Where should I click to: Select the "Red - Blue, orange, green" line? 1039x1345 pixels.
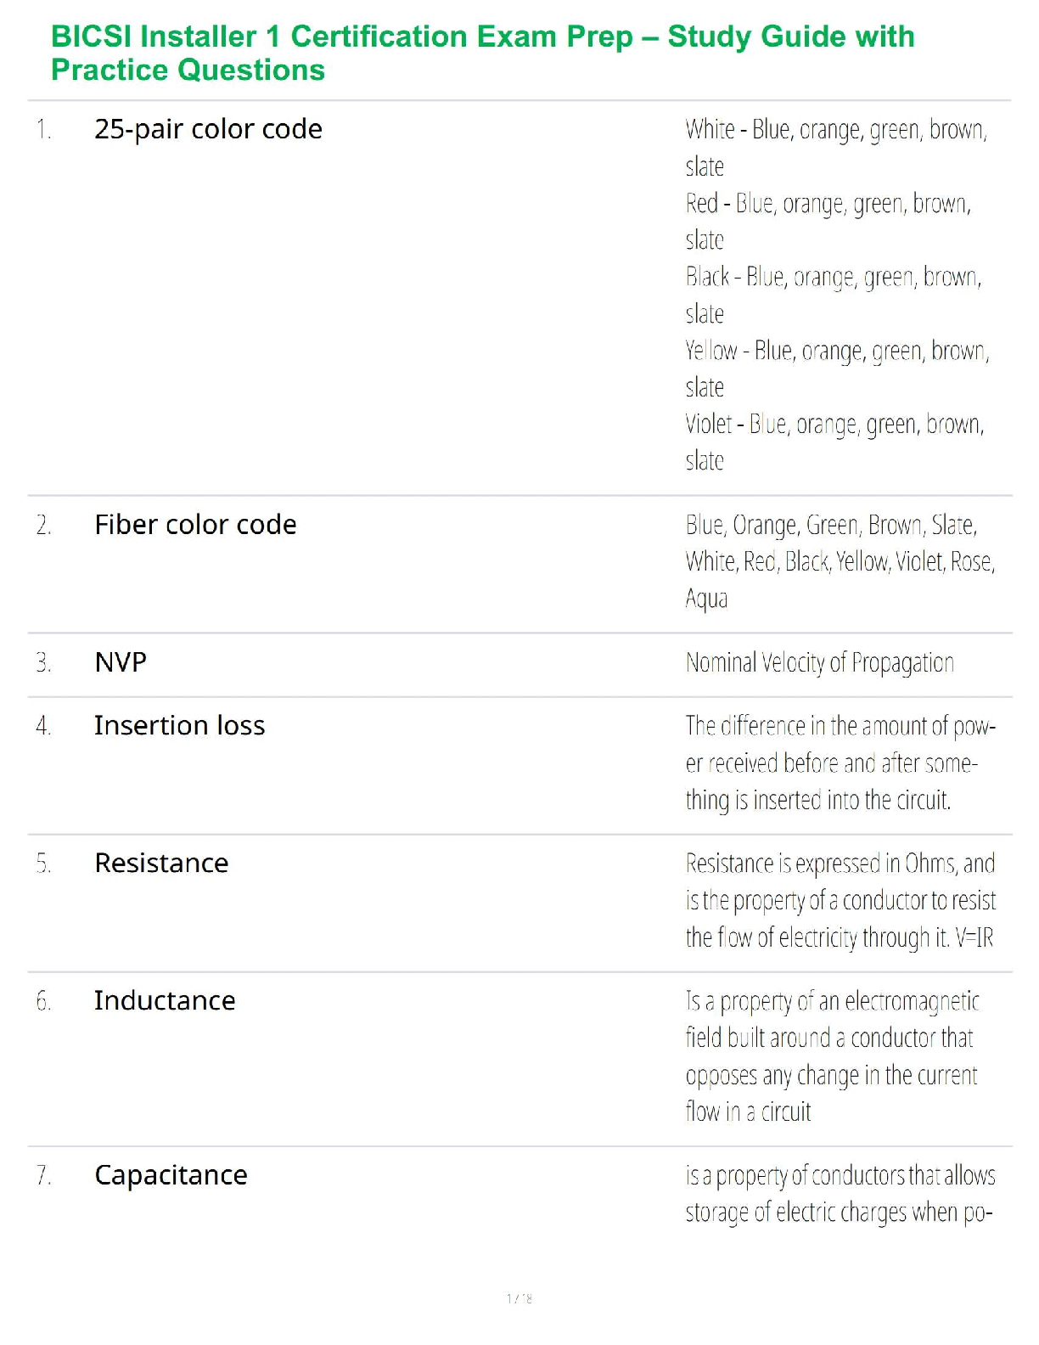click(828, 204)
